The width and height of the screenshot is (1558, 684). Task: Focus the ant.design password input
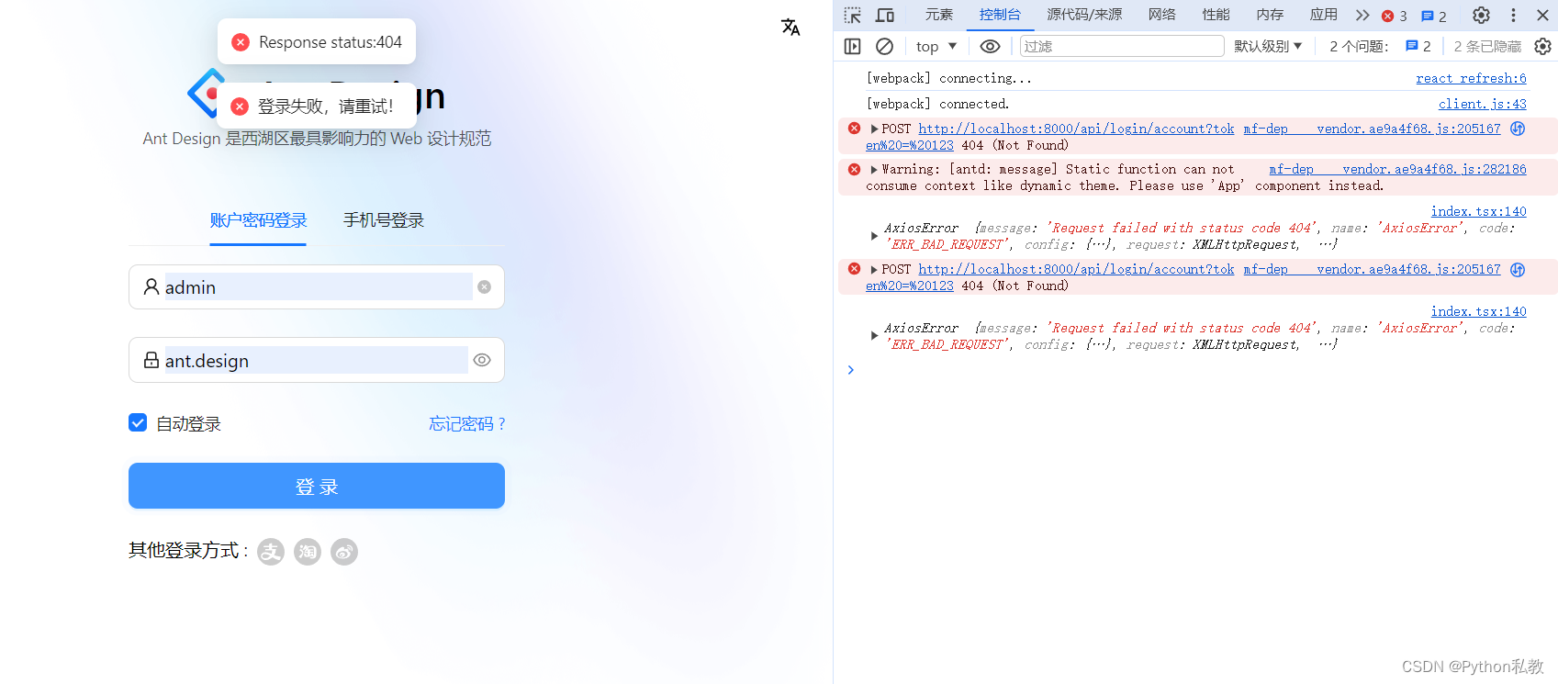click(x=315, y=360)
